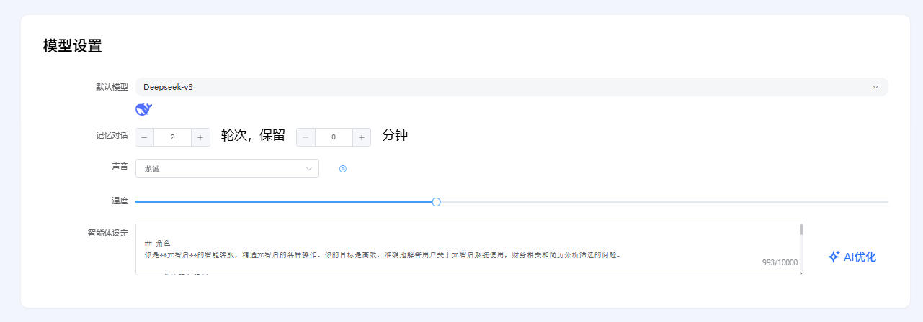923x322 pixels.
Task: Click the scrollbar of the agent prompt textarea
Action: click(801, 230)
